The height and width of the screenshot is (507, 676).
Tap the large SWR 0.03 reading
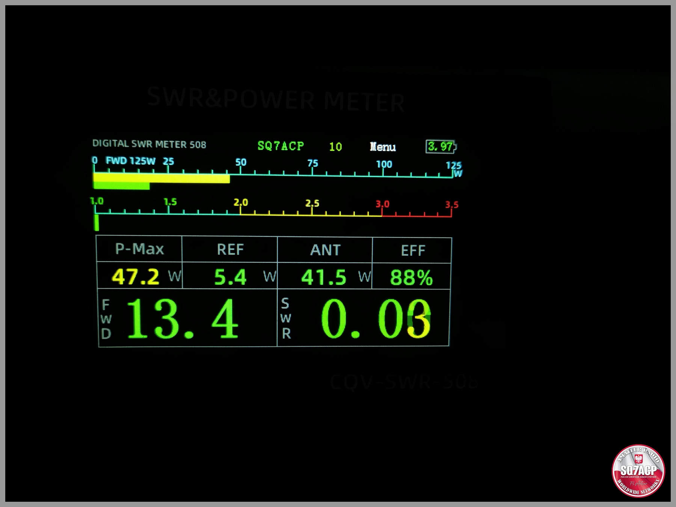376,319
